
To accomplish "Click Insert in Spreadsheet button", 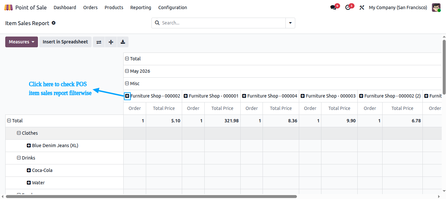I will 65,42.
